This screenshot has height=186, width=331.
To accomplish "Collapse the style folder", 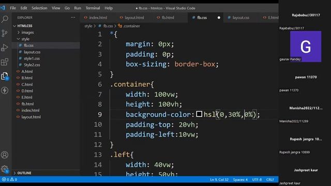I will pyautogui.click(x=25, y=39).
